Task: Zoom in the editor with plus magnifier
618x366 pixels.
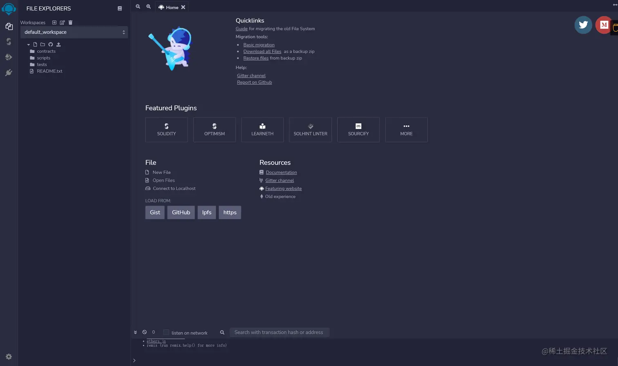Action: pyautogui.click(x=148, y=7)
